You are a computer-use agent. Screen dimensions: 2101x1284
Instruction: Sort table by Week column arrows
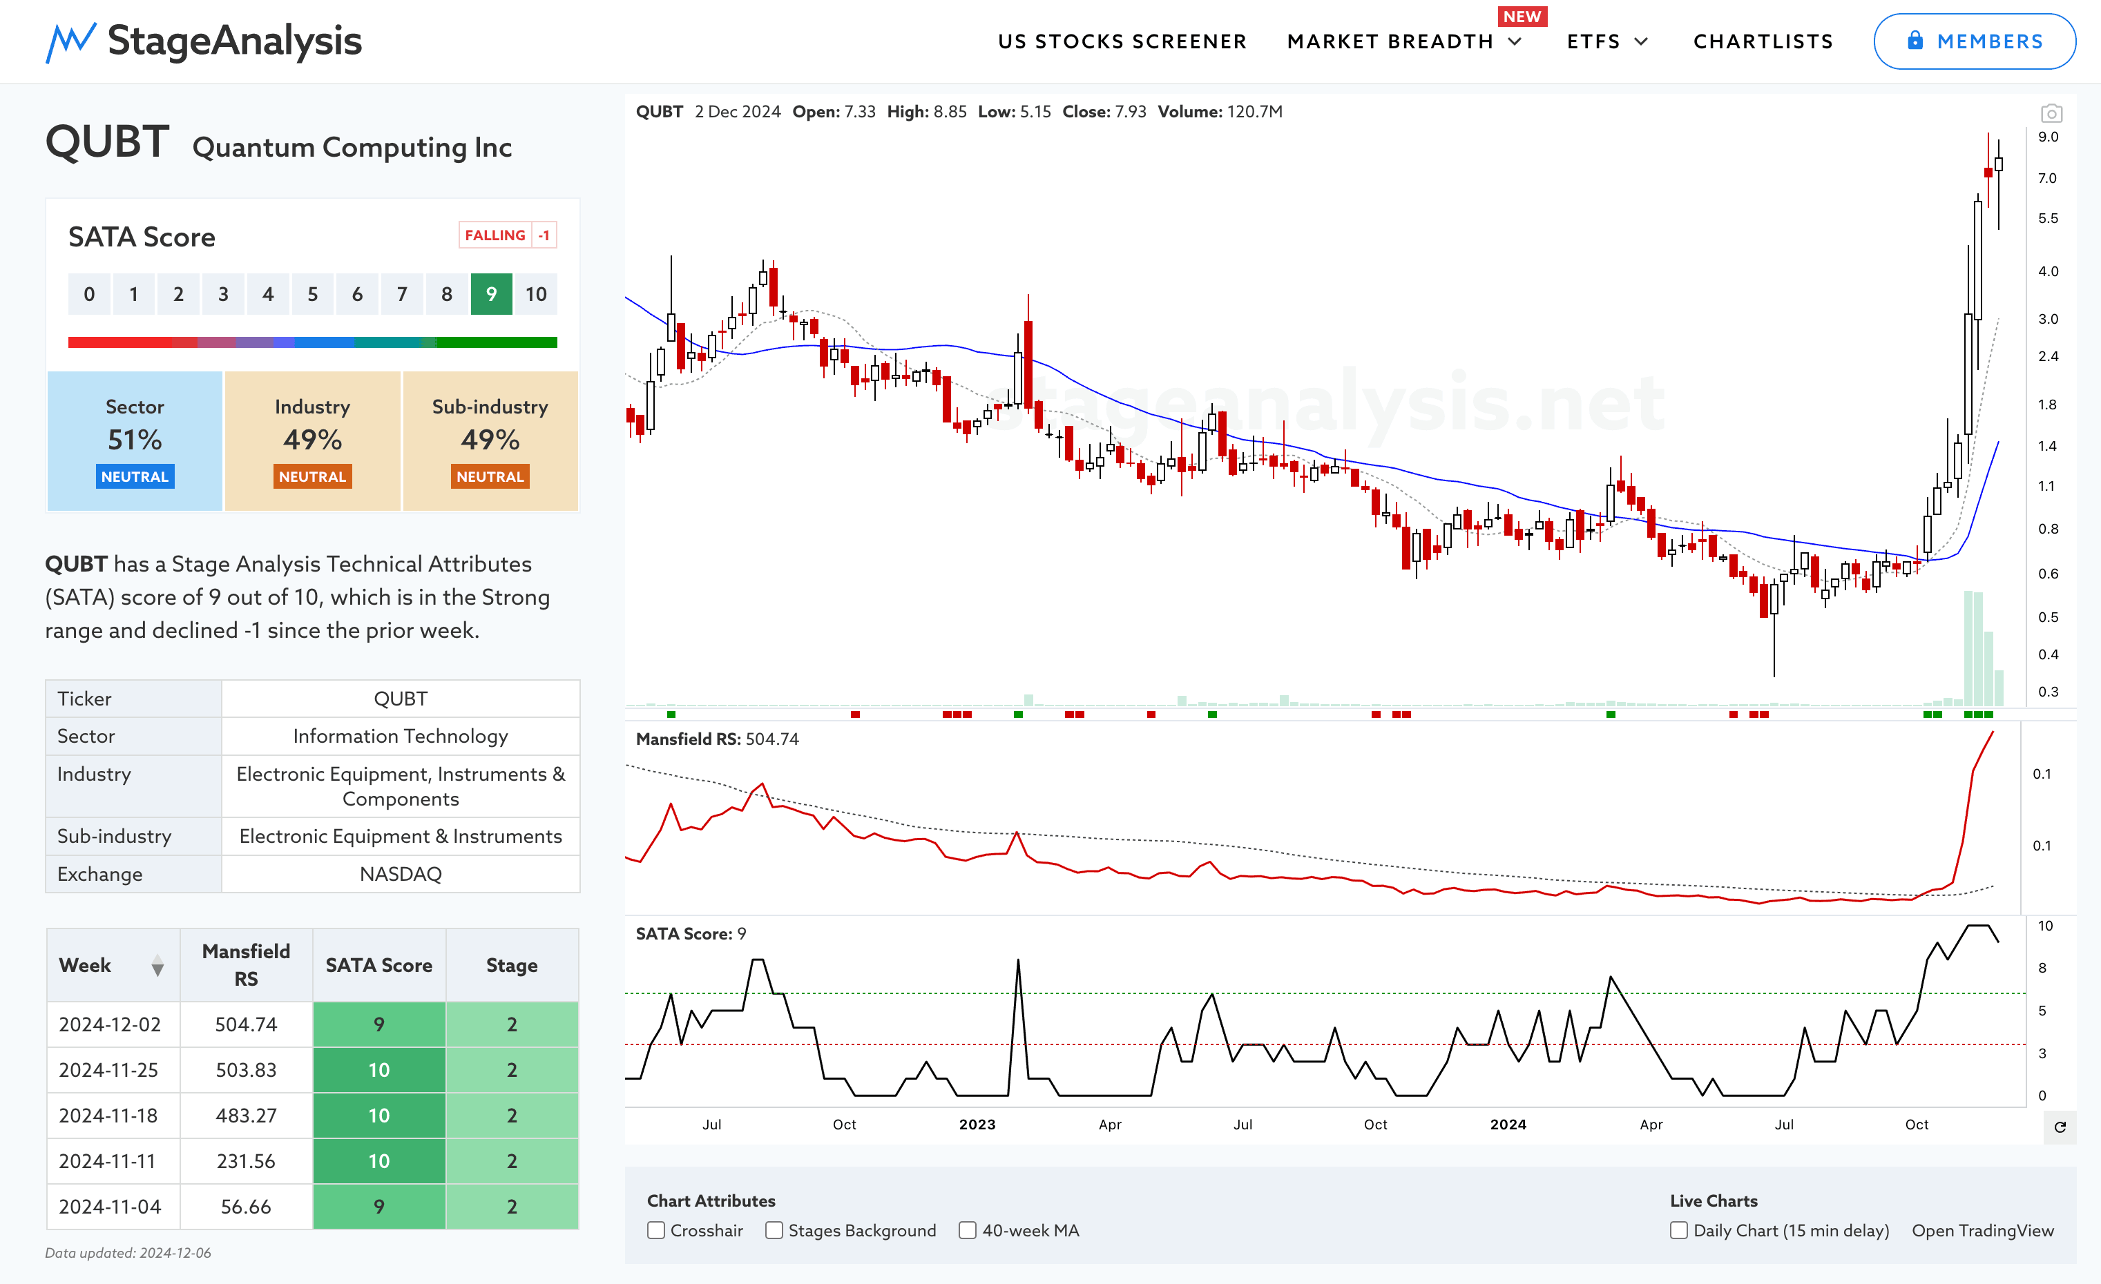click(x=157, y=966)
